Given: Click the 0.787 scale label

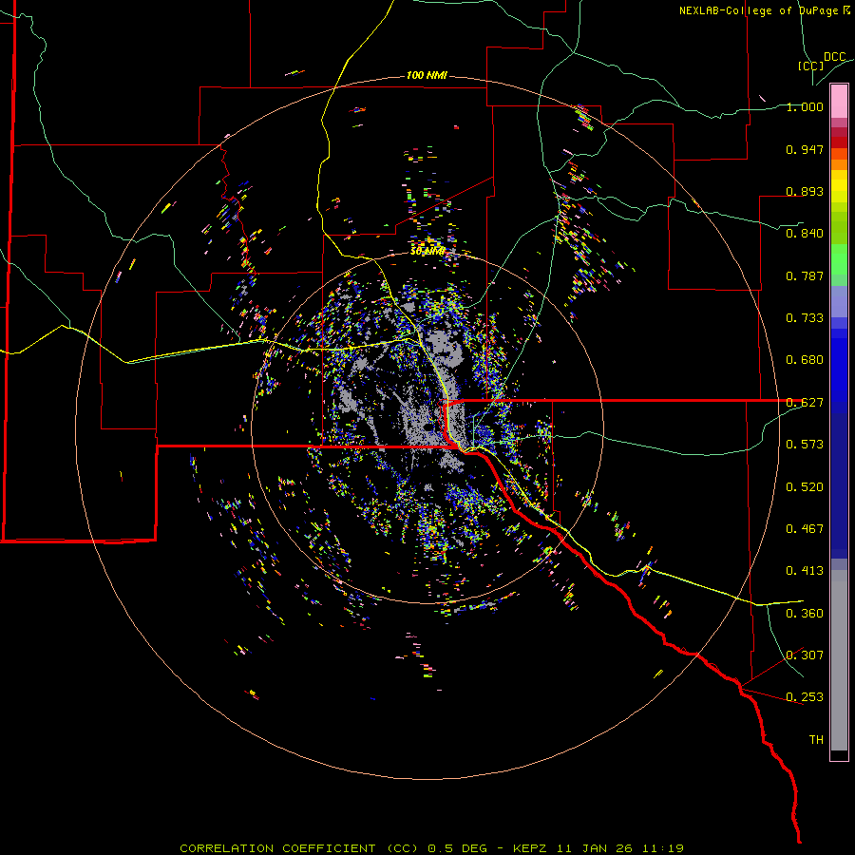Looking at the screenshot, I should 805,275.
